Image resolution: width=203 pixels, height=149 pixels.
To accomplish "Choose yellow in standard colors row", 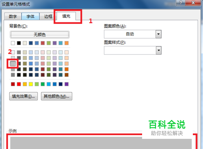I will 31,84.
